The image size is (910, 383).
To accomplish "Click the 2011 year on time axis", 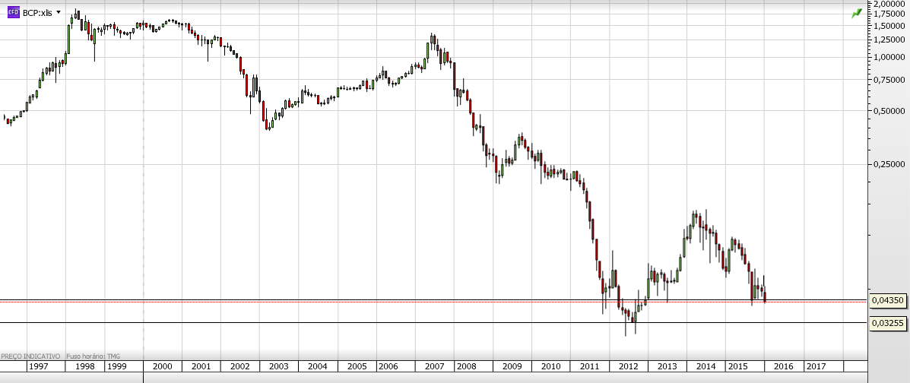I will (x=589, y=367).
